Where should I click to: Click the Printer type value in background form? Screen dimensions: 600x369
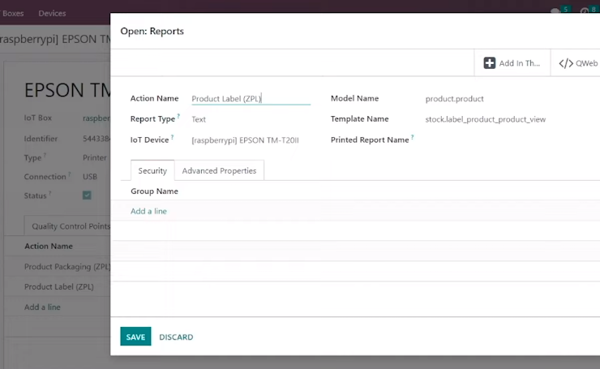coord(95,157)
